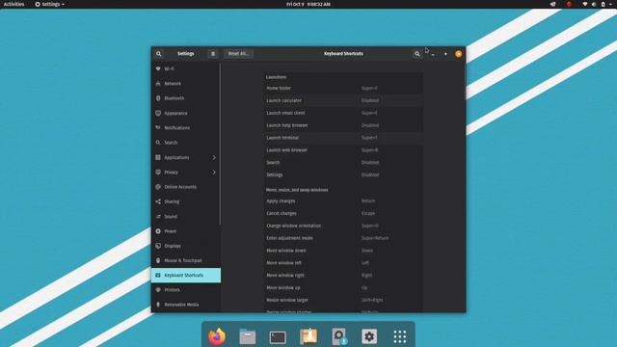This screenshot has width=617, height=347.
Task: Open Mouse & Touchpad settings
Action: pos(186,260)
